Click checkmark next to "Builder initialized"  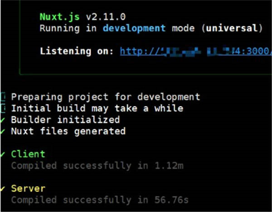[3, 119]
